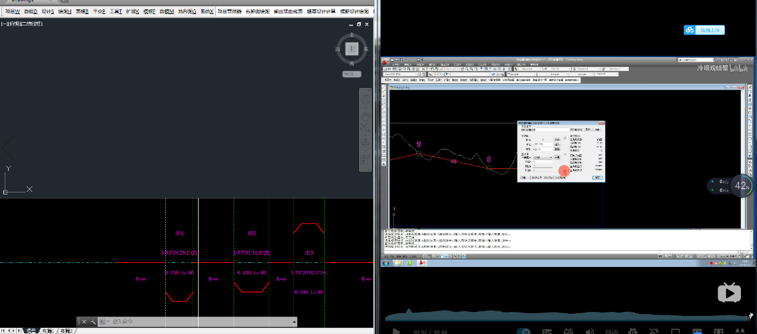Switch to the 布局1 layout tab
This screenshot has width=757, height=334.
pos(48,331)
